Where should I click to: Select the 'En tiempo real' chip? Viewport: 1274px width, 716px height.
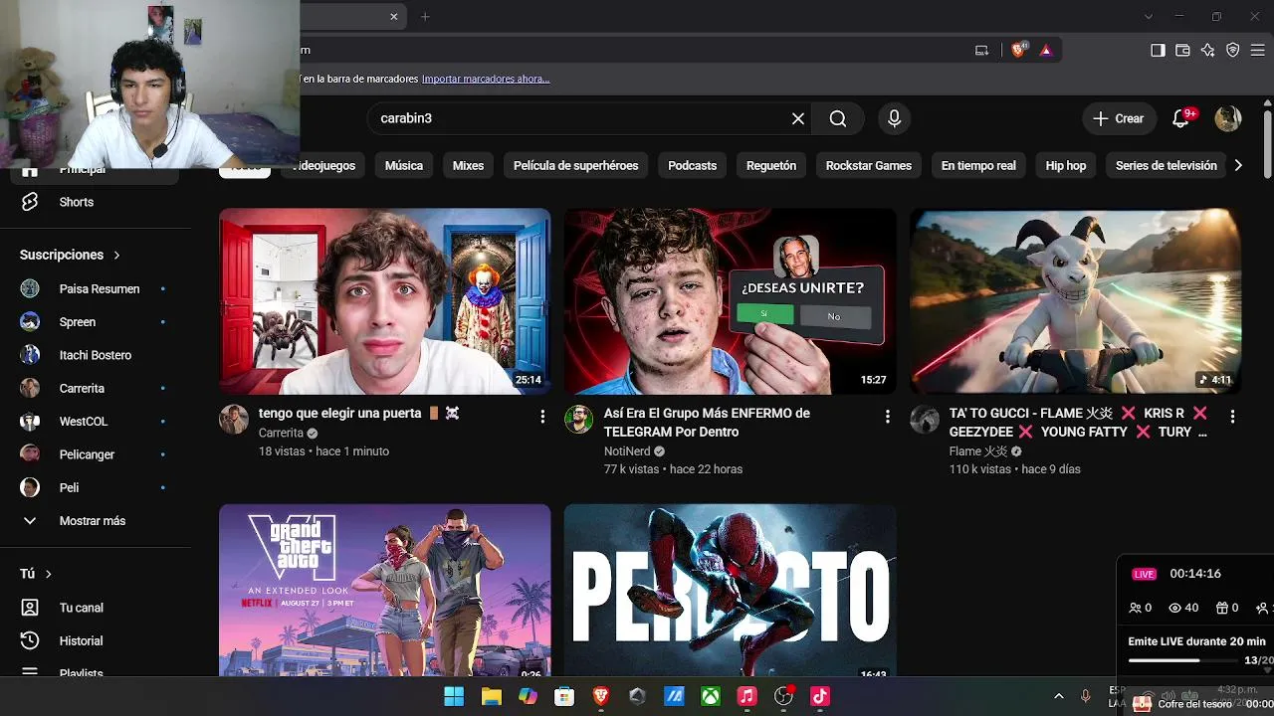(x=978, y=166)
